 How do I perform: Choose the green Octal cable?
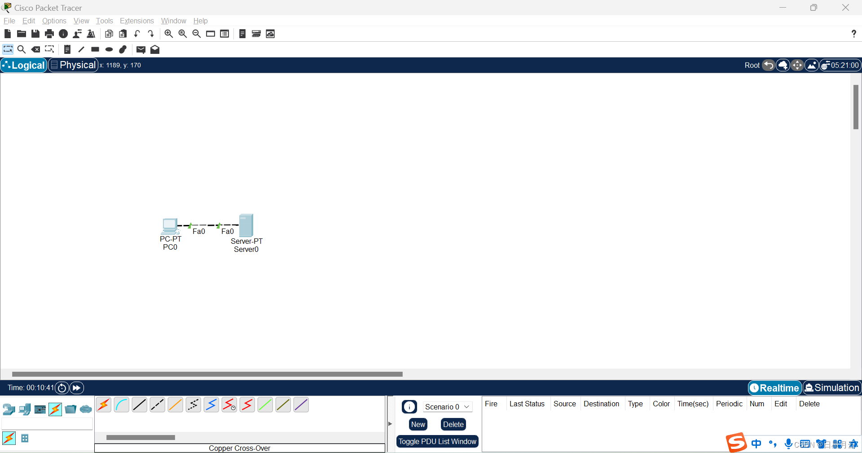pos(265,405)
